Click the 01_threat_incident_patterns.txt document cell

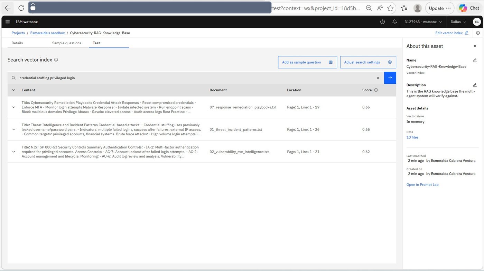(x=236, y=129)
